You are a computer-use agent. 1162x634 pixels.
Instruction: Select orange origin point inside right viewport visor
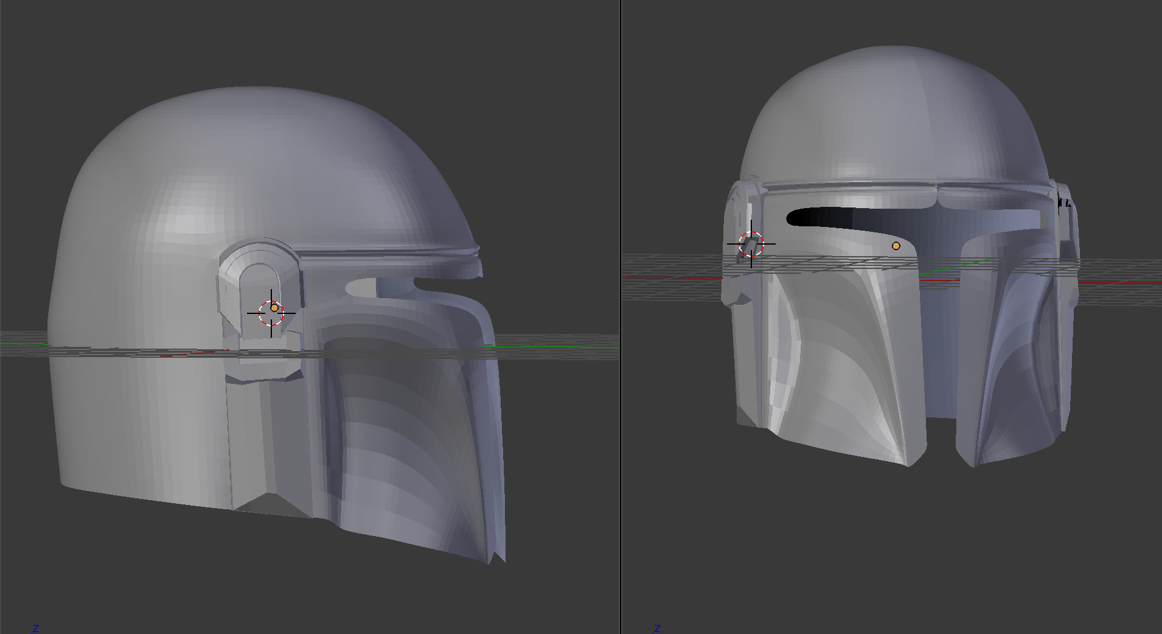(x=896, y=246)
